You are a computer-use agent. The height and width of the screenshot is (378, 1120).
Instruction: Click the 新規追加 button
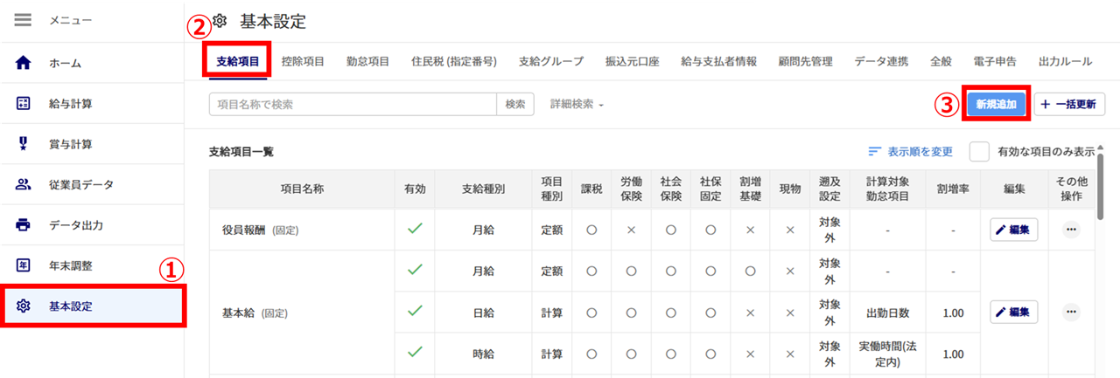[x=996, y=104]
